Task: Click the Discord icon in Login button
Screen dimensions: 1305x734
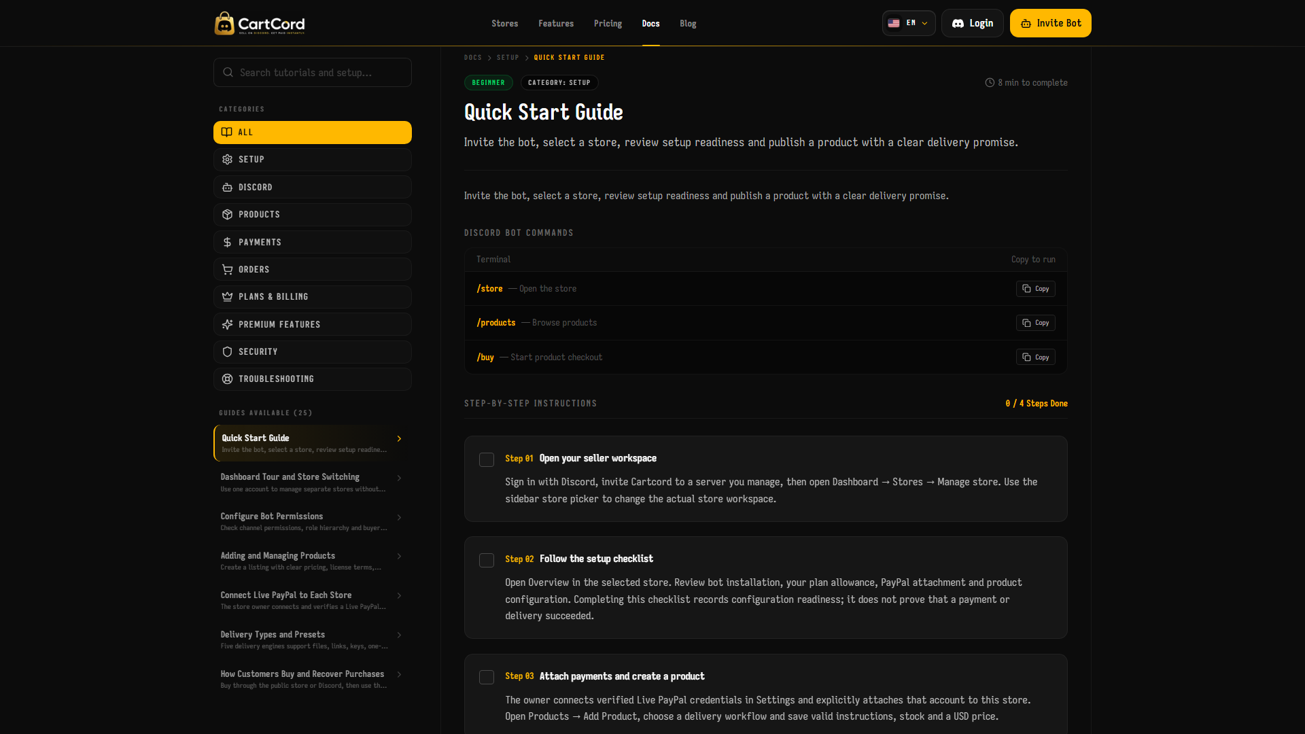Action: click(958, 24)
